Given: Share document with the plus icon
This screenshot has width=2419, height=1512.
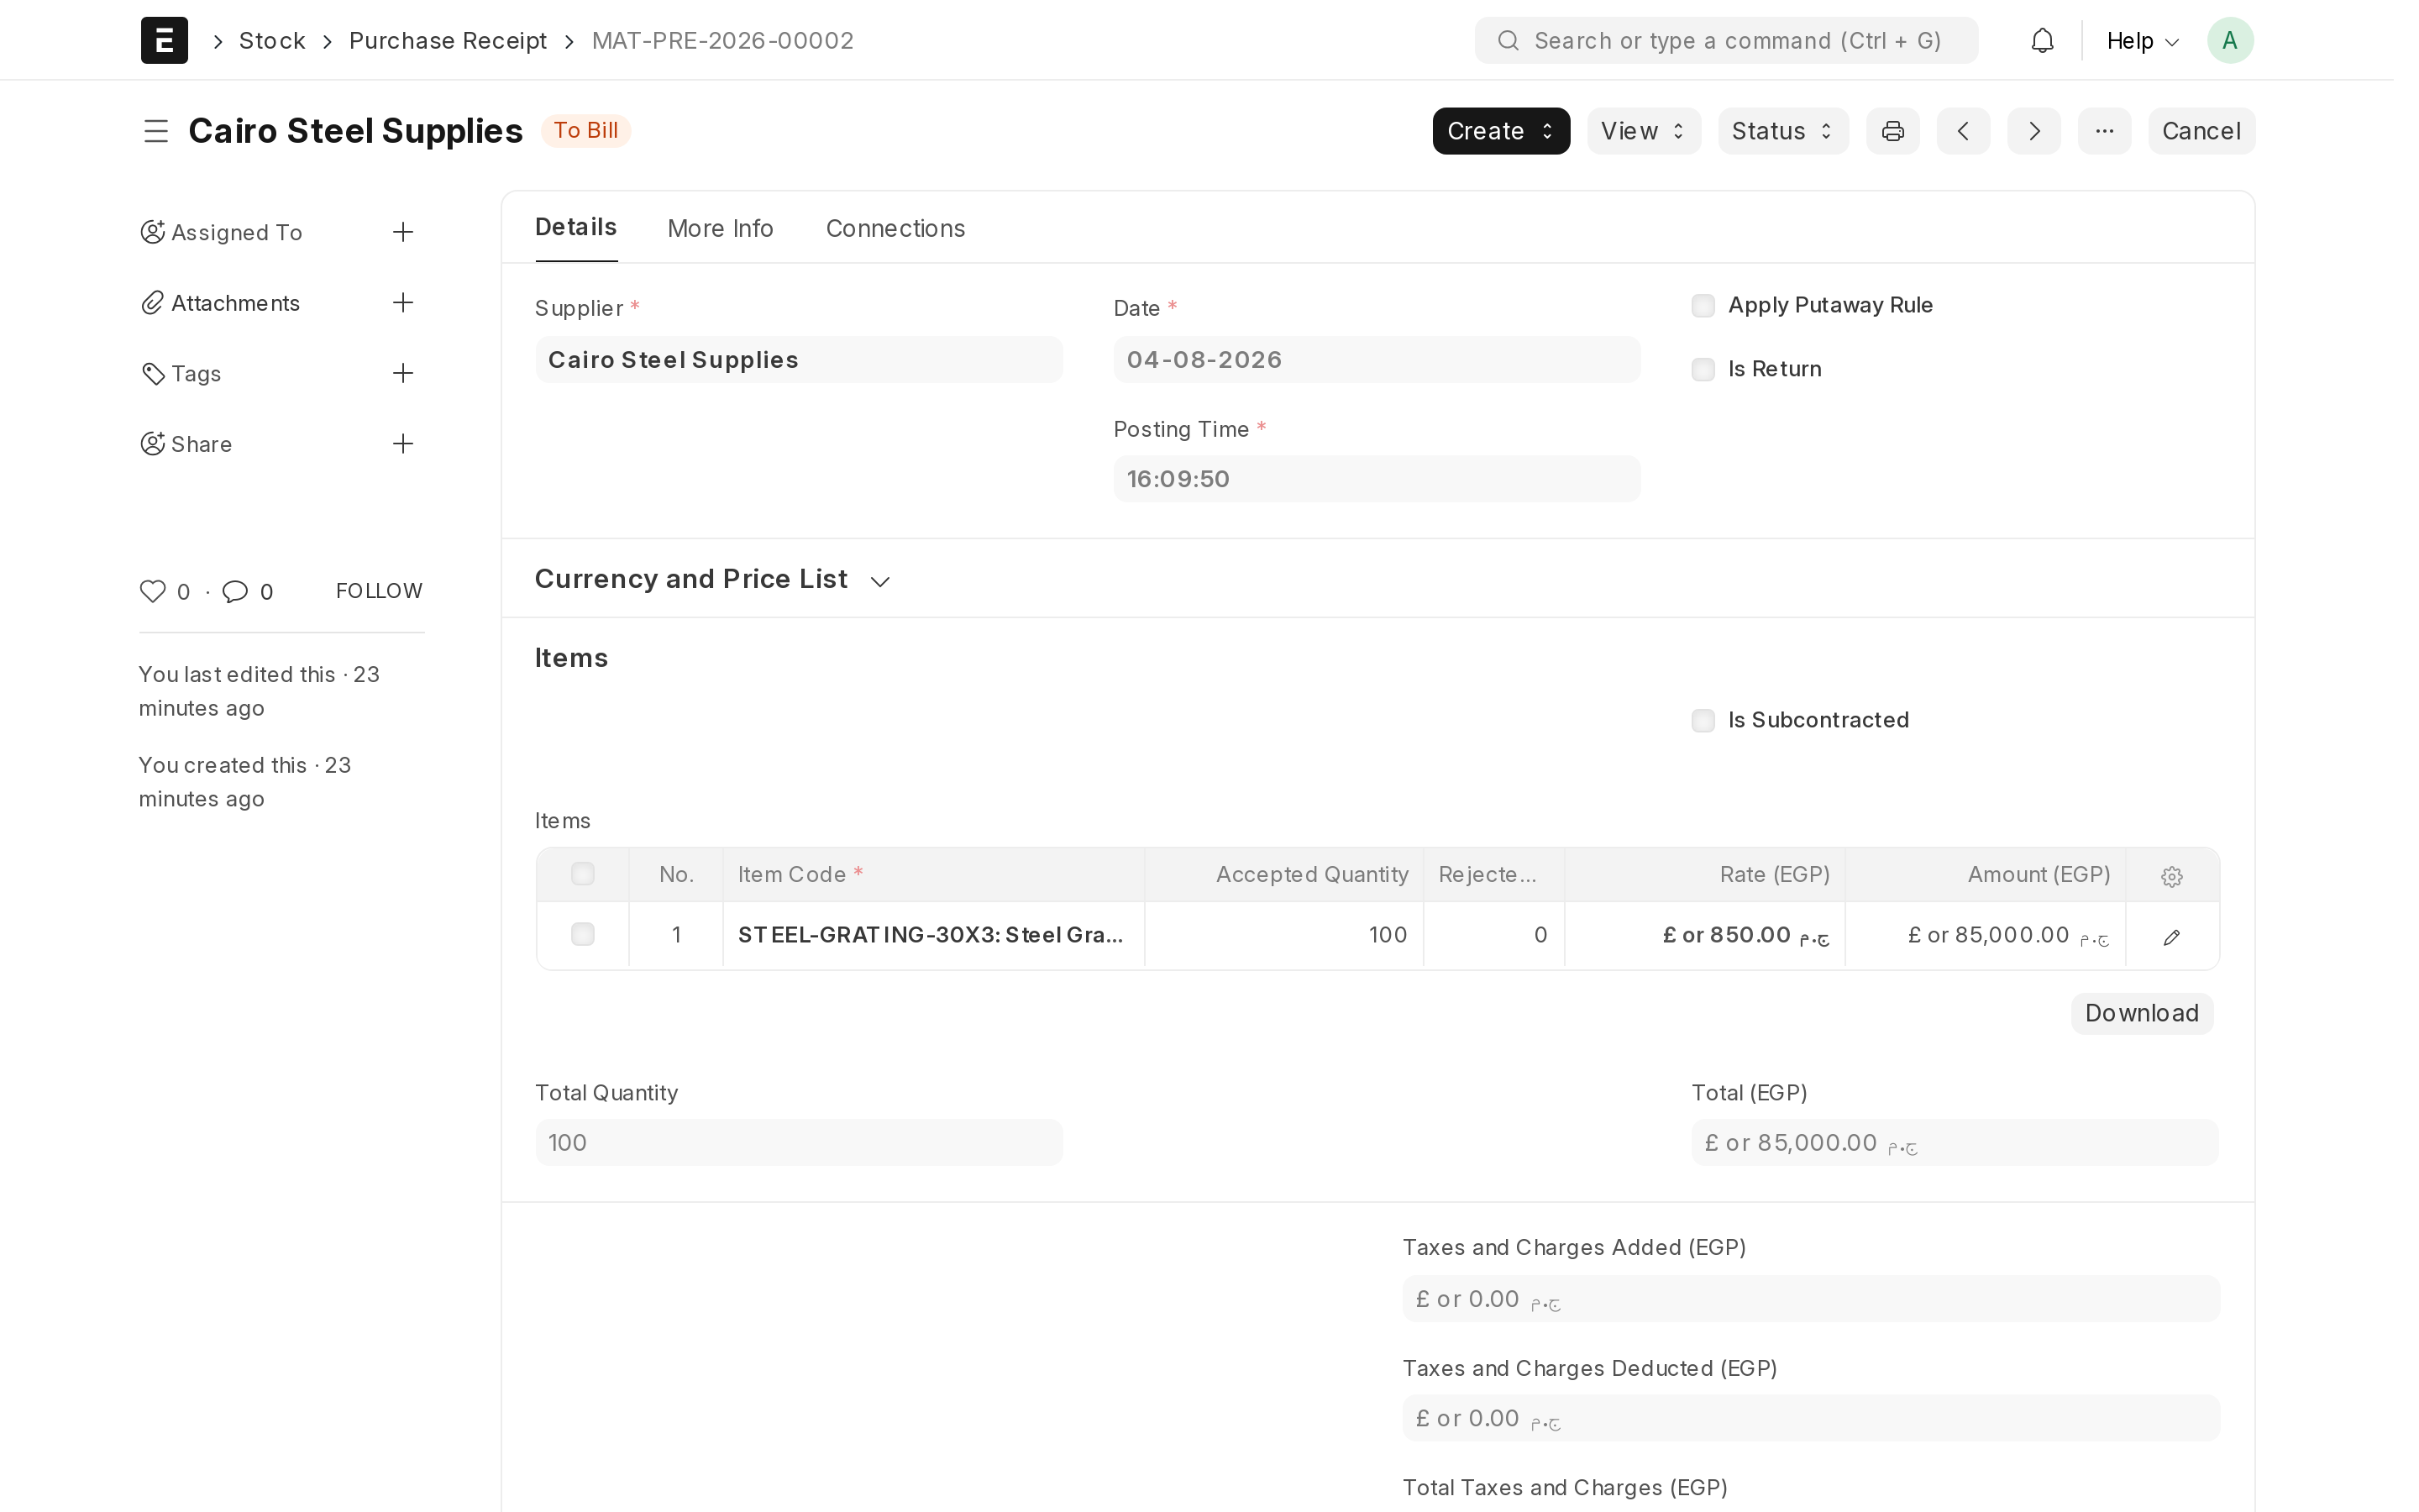Looking at the screenshot, I should [403, 443].
